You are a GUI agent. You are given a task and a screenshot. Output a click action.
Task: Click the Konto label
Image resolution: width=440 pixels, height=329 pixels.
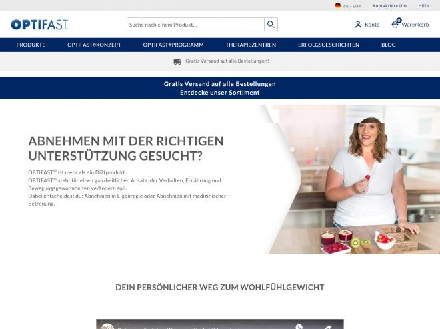click(372, 25)
